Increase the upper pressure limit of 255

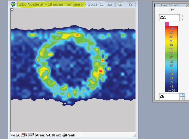pos(183,16)
